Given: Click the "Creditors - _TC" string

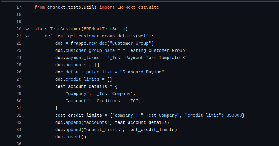Looking at the screenshot, I should (117, 101).
